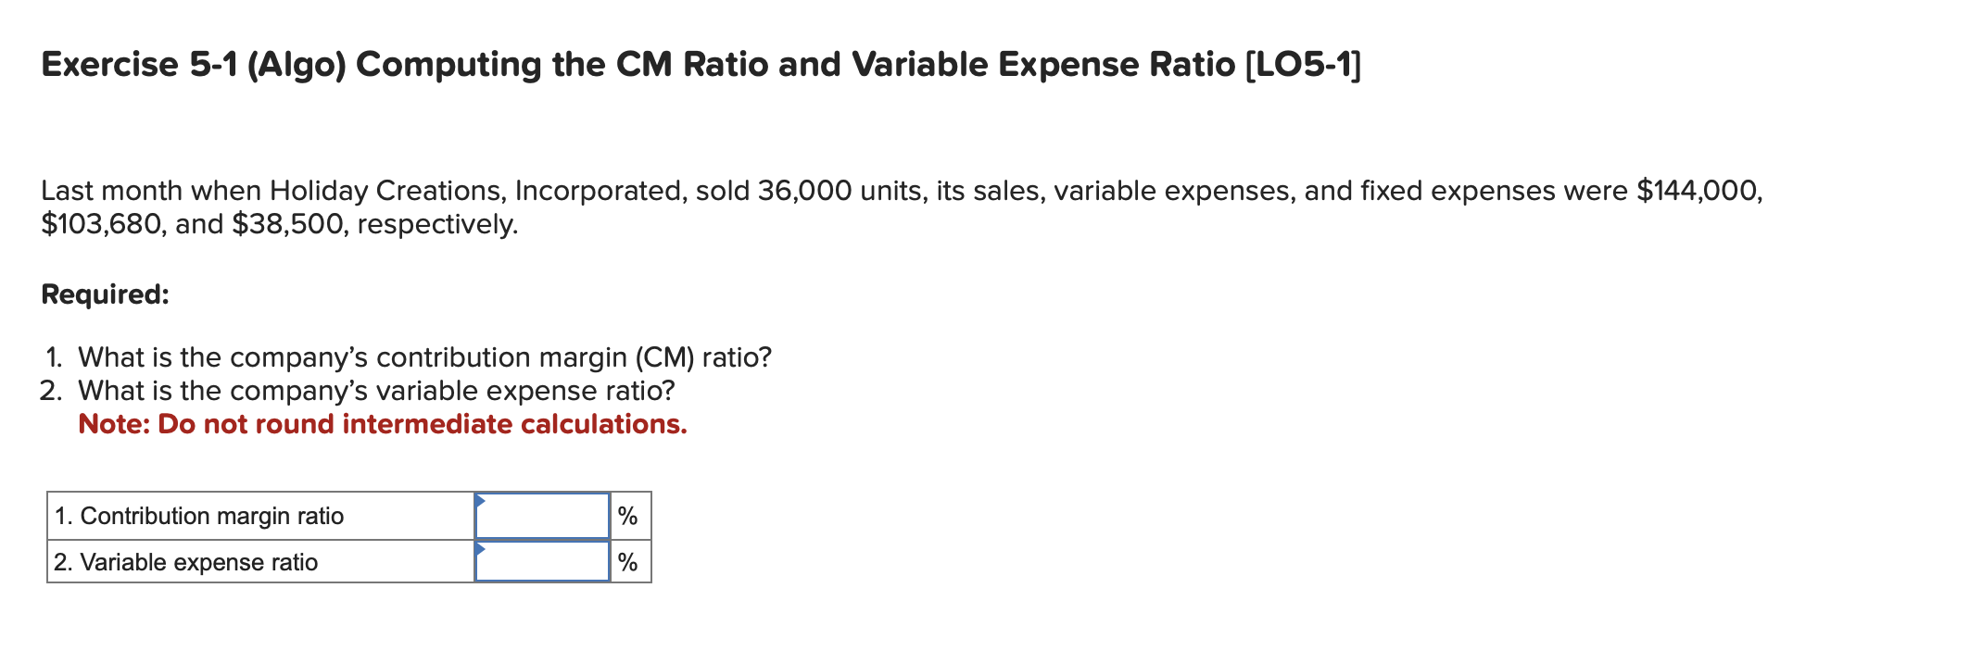Click the blue flag marker on contribution margin row

point(482,502)
